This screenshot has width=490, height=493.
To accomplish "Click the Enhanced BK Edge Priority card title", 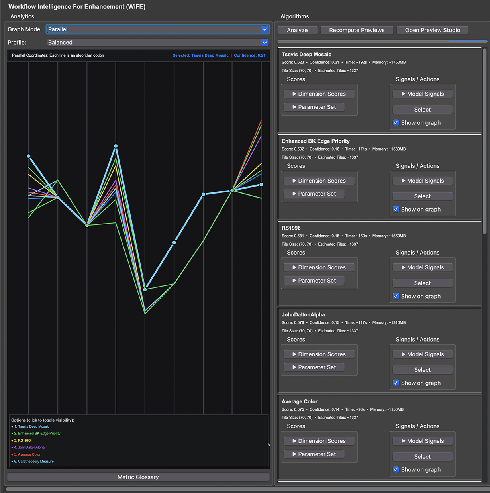I will point(316,141).
